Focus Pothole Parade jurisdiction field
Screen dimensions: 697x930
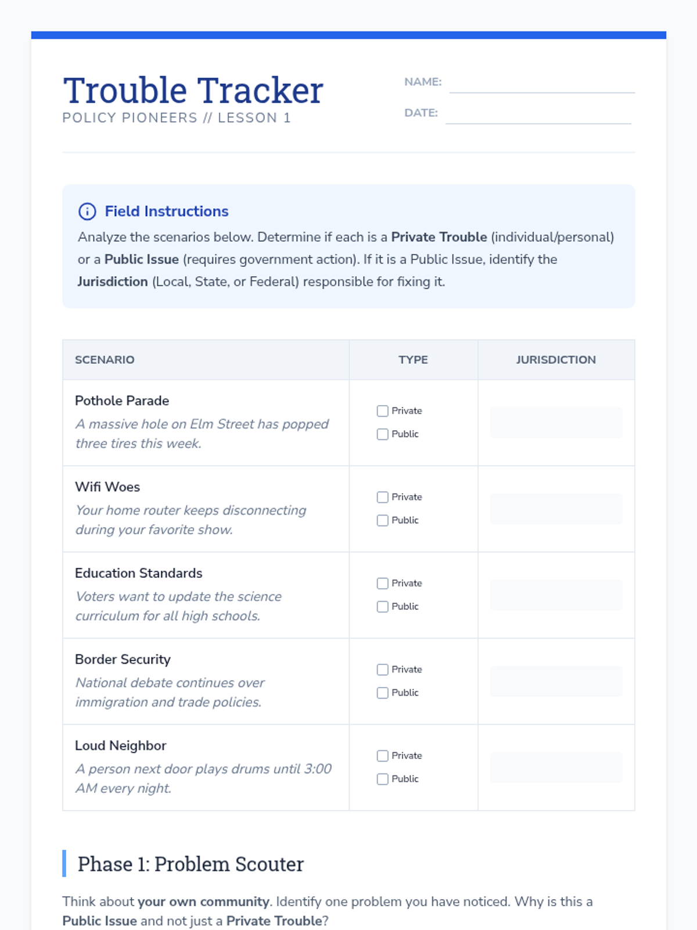click(x=556, y=423)
